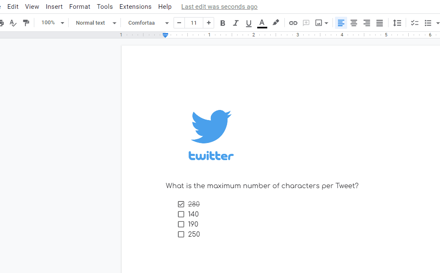Screen dimensions: 440x273
Task: Tick the checkbox for 250
Action: pyautogui.click(x=181, y=235)
